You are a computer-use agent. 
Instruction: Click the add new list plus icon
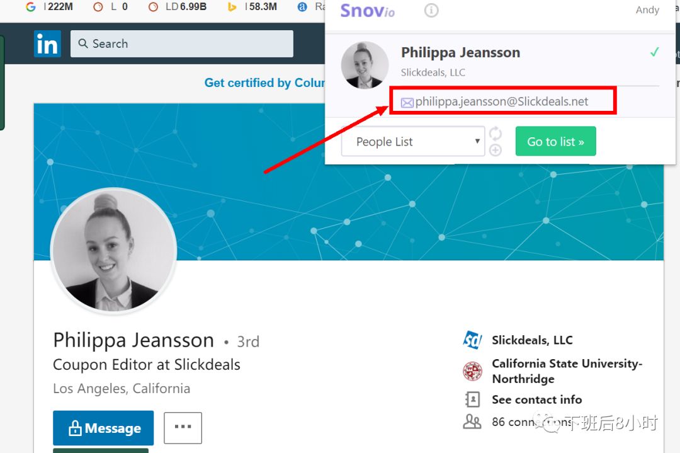(496, 150)
